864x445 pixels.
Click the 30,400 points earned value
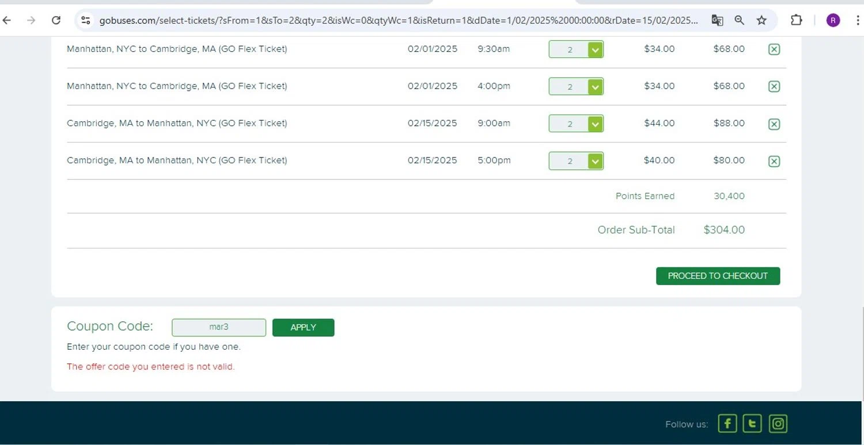(x=729, y=196)
